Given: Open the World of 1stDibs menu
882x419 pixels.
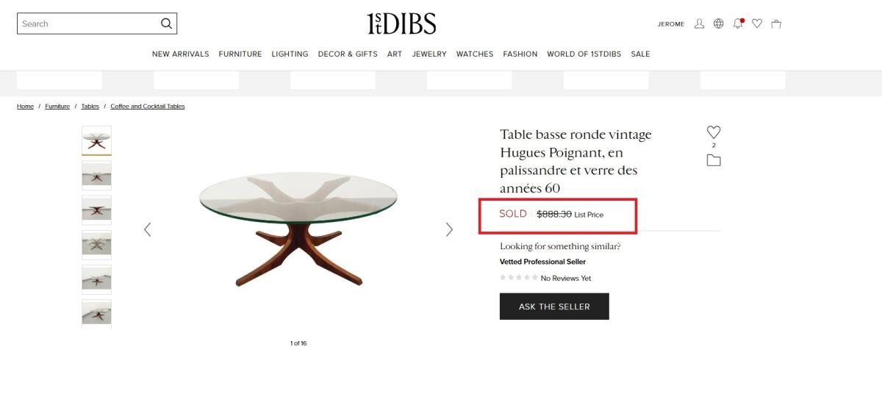Looking at the screenshot, I should pyautogui.click(x=584, y=54).
